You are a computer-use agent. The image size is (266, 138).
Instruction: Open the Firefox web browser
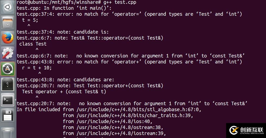pos(8,38)
